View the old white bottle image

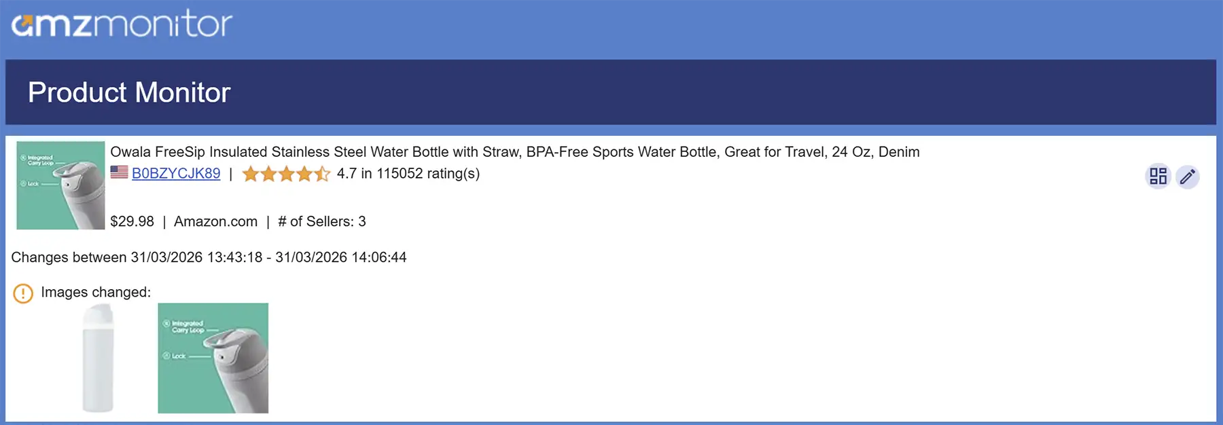98,358
